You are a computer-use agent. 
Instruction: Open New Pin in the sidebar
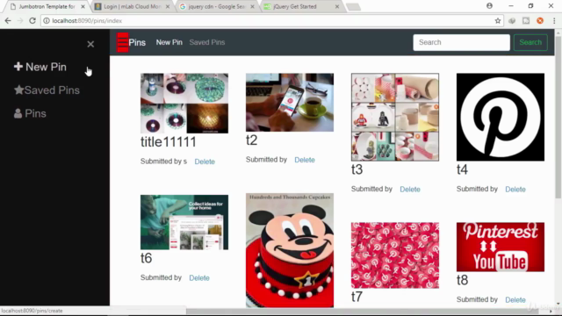tap(40, 67)
